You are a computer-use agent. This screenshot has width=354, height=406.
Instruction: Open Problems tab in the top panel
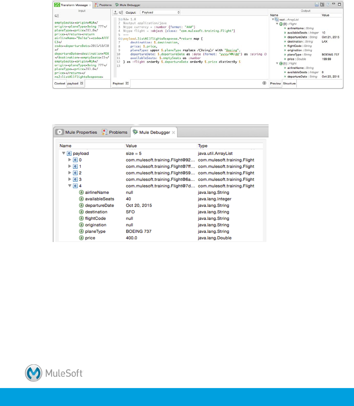[103, 5]
